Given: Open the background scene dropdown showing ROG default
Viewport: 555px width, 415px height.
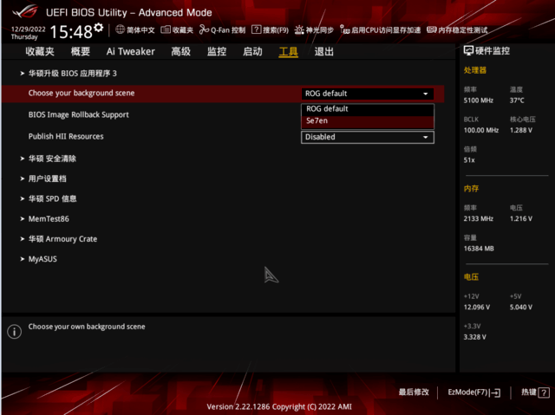Looking at the screenshot, I should coord(368,94).
